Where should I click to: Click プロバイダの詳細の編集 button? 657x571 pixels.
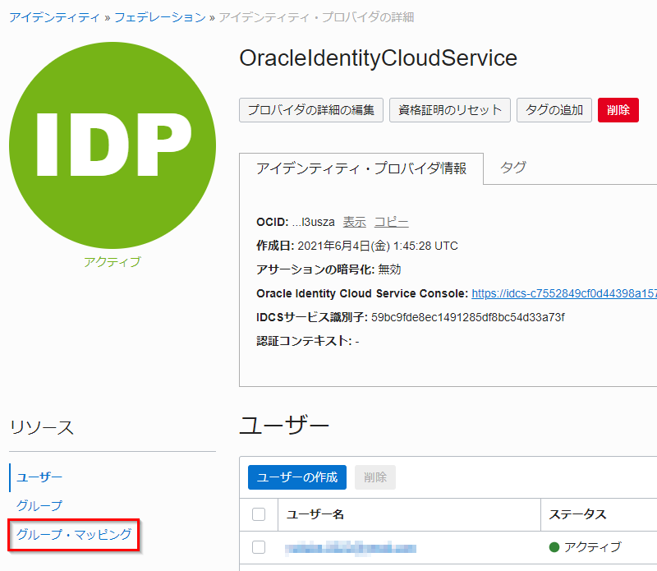click(x=311, y=110)
